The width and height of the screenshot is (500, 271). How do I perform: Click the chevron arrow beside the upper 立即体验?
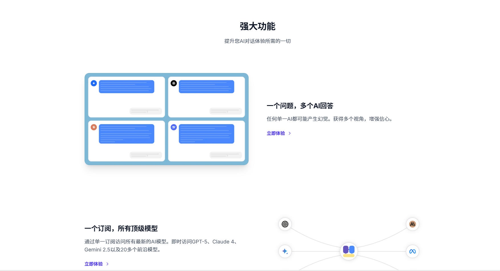[x=290, y=133]
